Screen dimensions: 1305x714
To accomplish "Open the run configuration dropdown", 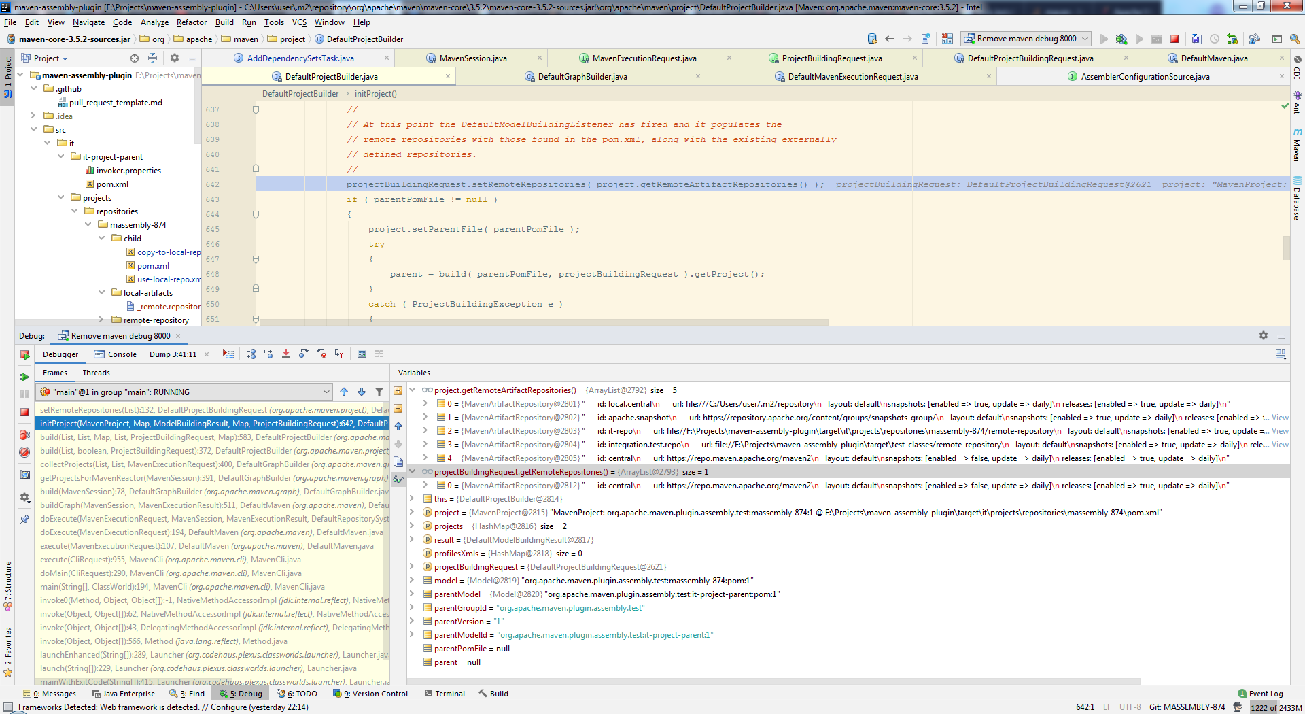I will coord(1026,39).
